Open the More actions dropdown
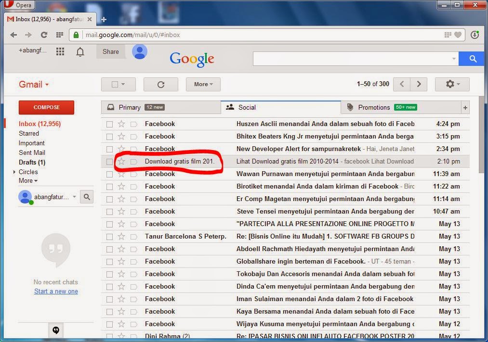 point(203,85)
